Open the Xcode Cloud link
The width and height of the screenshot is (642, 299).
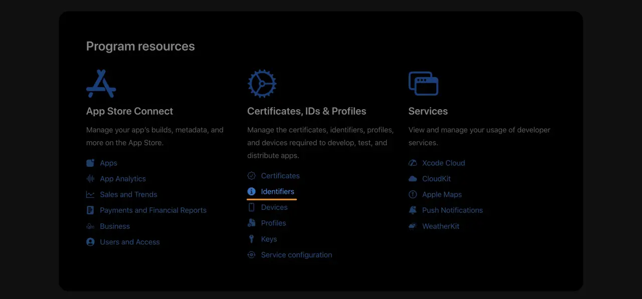(443, 163)
